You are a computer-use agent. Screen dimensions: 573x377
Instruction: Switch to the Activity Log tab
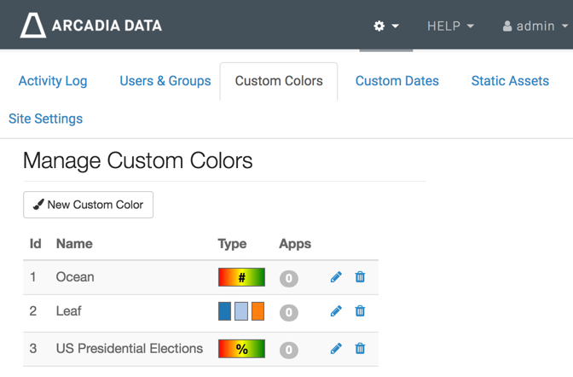53,81
